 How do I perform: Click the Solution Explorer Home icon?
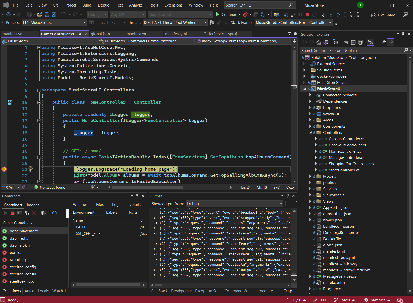tap(319, 42)
